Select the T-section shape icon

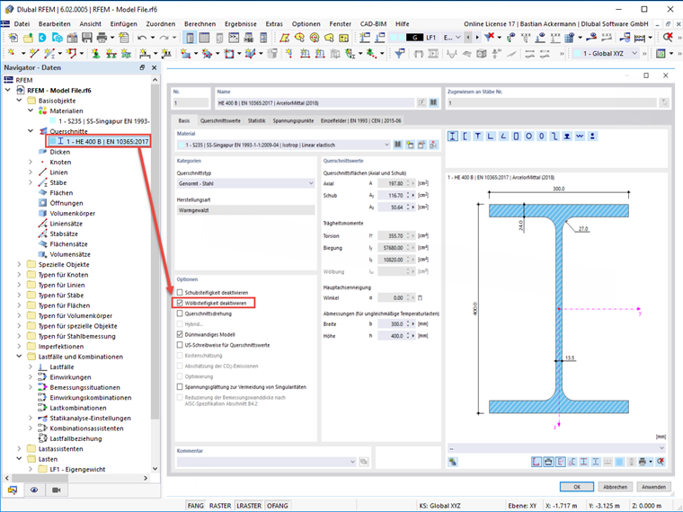click(478, 137)
